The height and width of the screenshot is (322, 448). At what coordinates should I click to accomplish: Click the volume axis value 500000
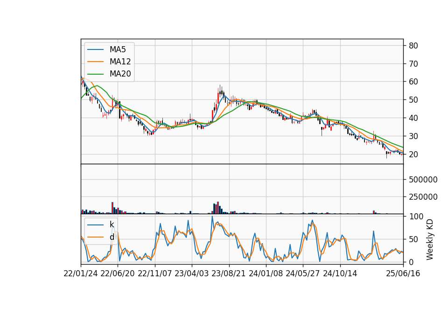tap(423, 180)
